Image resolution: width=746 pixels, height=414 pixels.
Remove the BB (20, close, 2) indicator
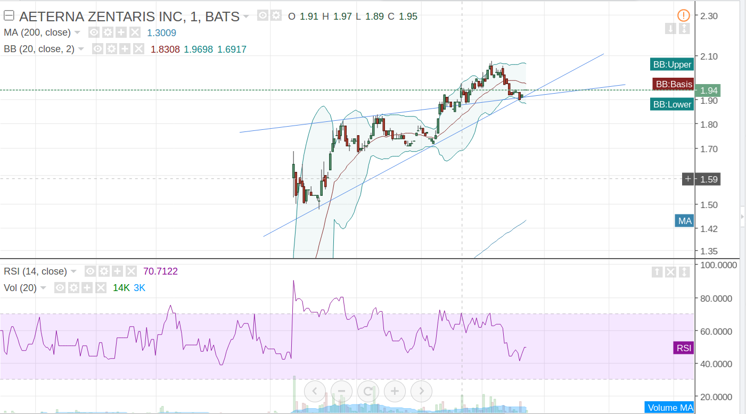pos(138,49)
